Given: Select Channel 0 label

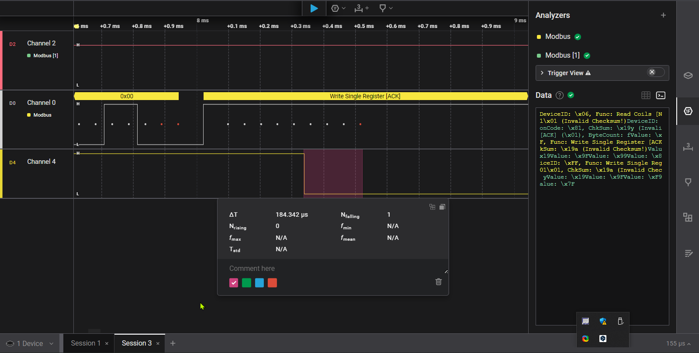Looking at the screenshot, I should click(42, 103).
